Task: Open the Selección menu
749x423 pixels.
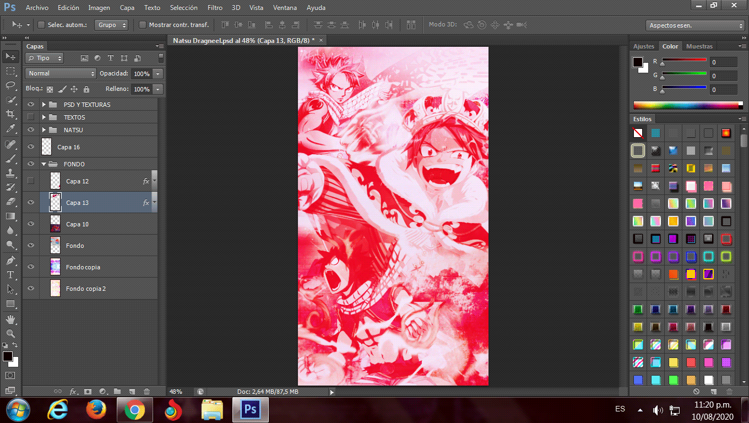Action: click(184, 8)
